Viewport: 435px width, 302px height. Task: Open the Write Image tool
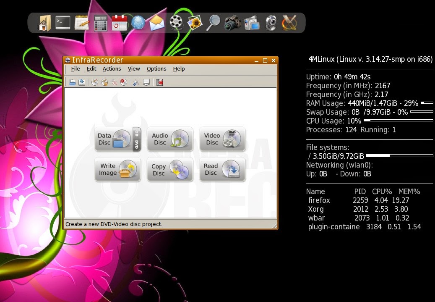click(x=117, y=169)
